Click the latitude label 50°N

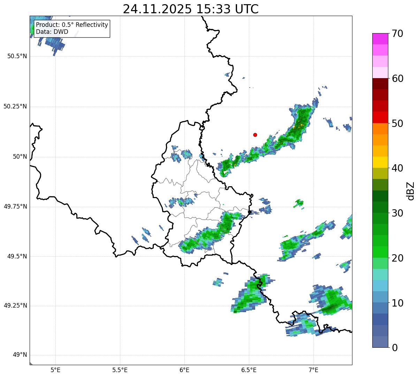[20, 157]
